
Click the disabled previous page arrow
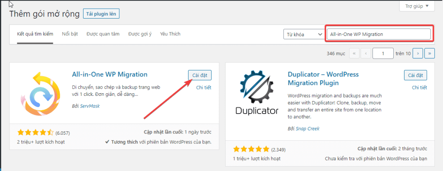point(366,54)
